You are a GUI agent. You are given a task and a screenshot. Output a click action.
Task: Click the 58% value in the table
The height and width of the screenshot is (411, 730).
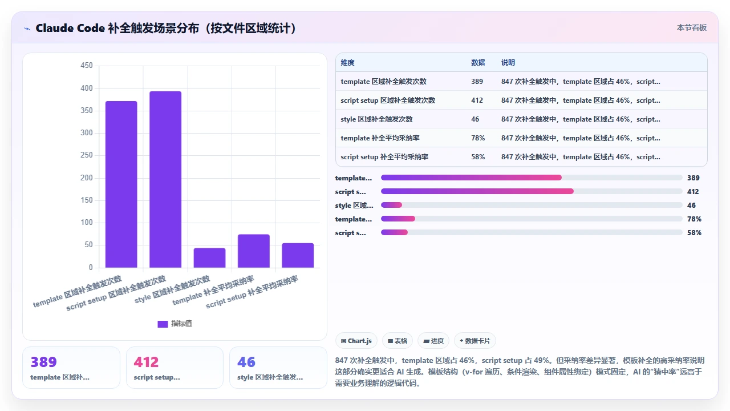478,157
